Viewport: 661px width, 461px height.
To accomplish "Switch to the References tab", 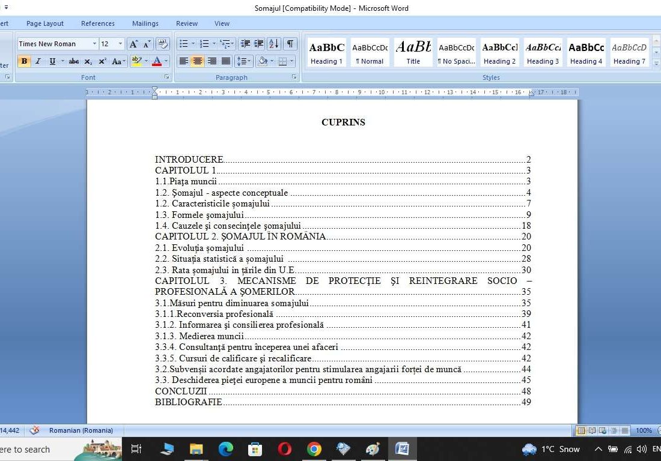I will click(x=97, y=23).
